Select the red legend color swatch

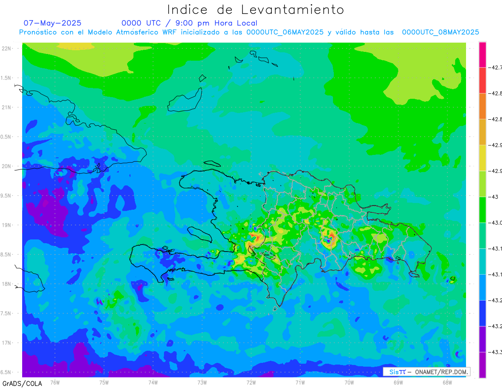tap(482, 80)
